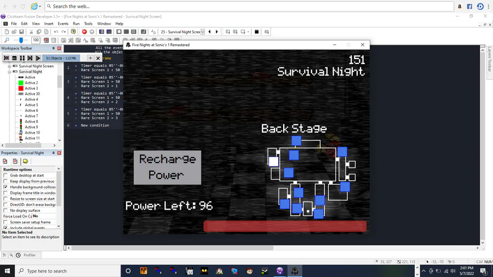Save the project using the disk icon
493x277 pixels.
21,32
